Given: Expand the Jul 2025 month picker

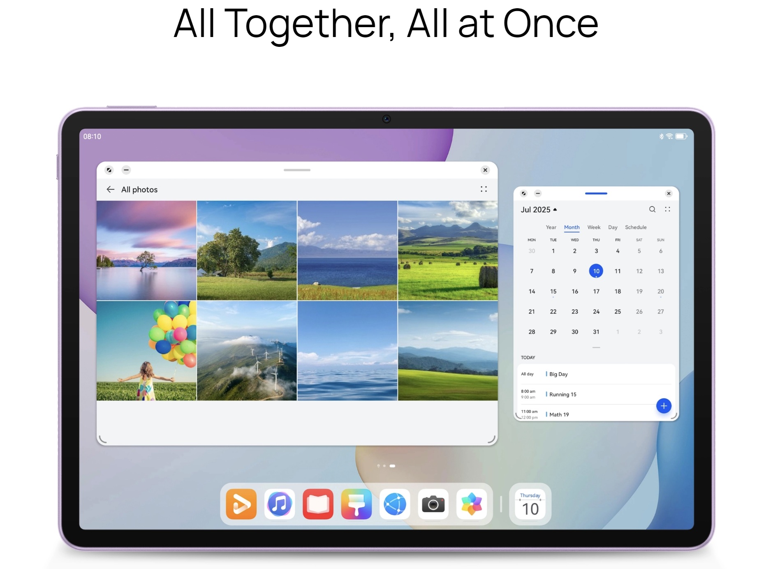Looking at the screenshot, I should click(x=539, y=210).
